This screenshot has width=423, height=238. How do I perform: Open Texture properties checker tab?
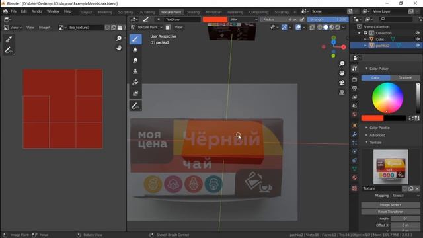(354, 188)
